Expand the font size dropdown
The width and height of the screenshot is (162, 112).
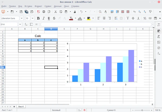(33, 18)
